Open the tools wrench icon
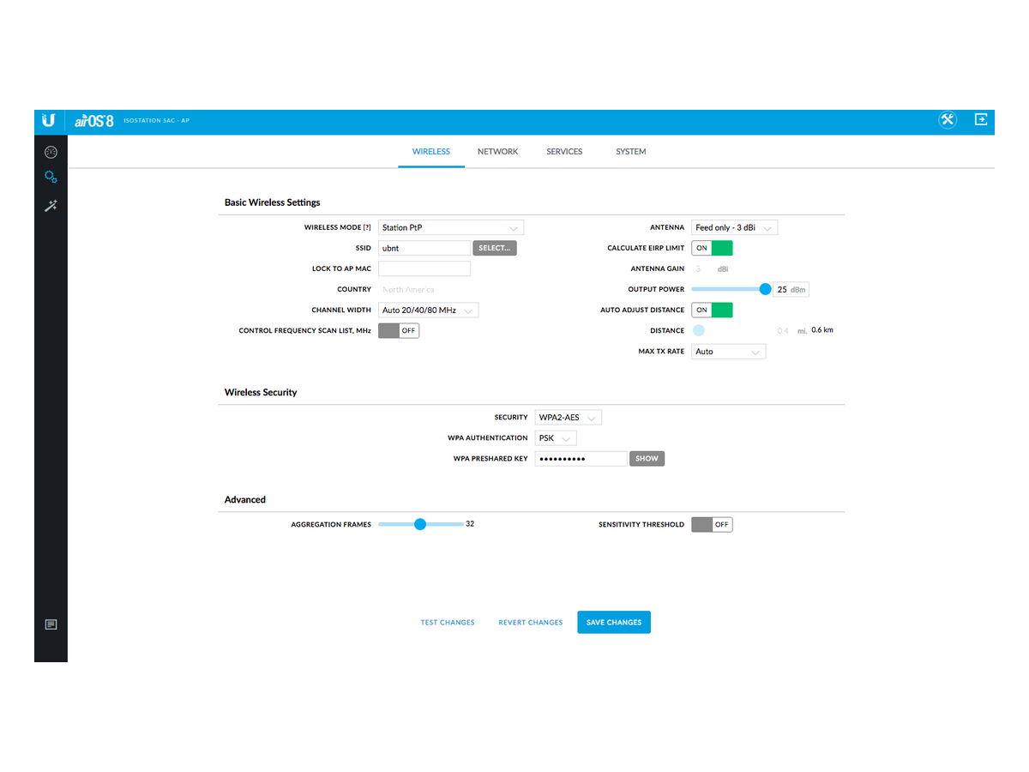Screen dimensions: 1029x772 coord(948,121)
